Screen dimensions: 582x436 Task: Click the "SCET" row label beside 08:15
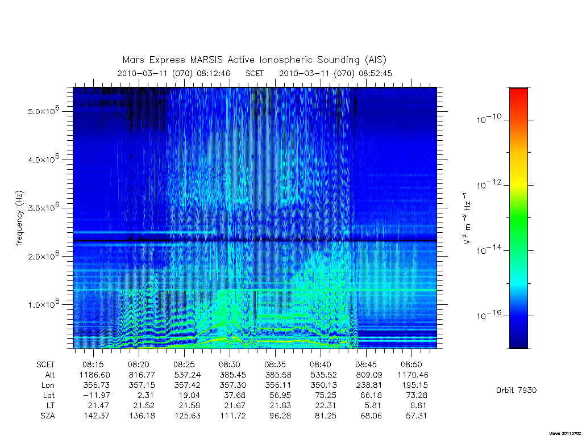point(45,364)
